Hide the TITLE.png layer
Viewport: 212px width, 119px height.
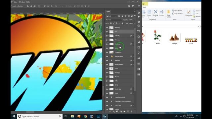107,105
